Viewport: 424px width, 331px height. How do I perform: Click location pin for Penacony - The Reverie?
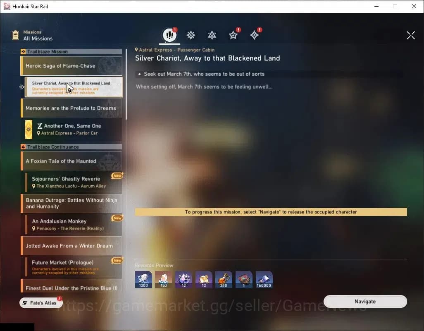[34, 228]
